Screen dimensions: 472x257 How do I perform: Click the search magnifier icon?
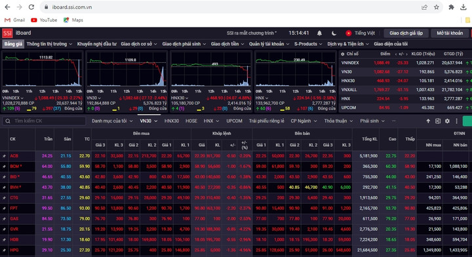coord(8,121)
